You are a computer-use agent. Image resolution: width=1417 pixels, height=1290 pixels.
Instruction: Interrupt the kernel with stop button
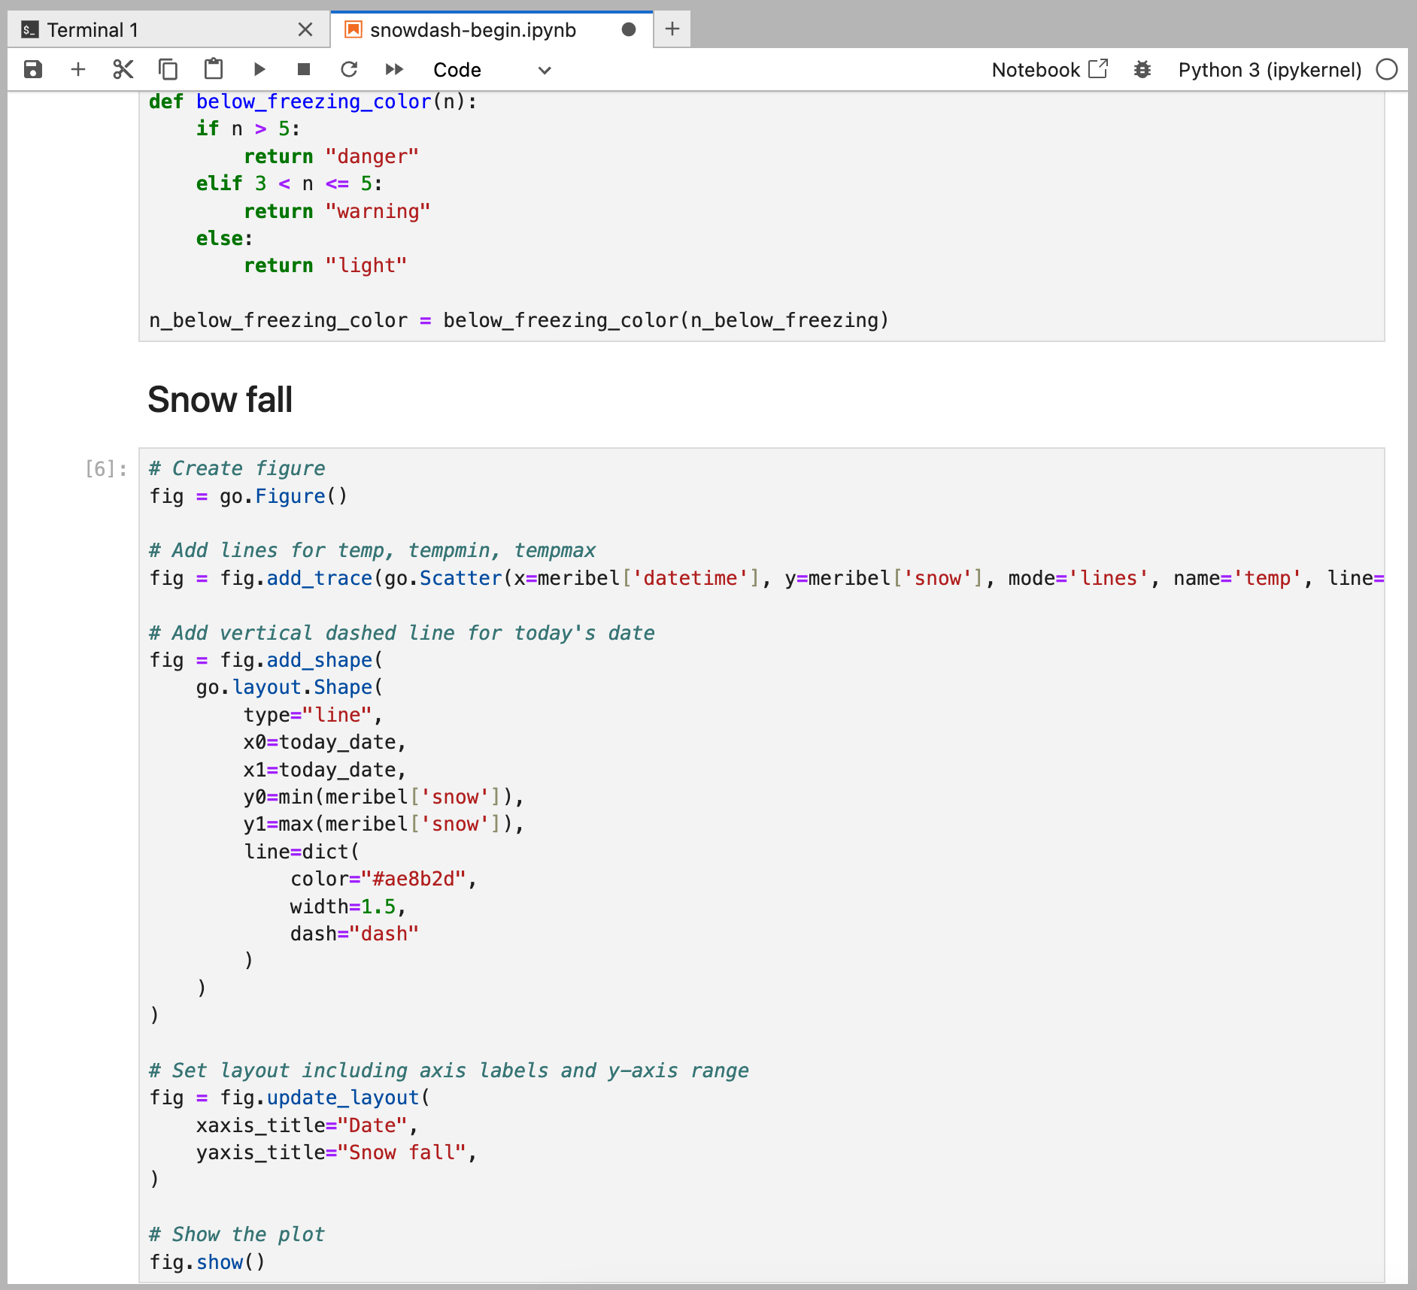[304, 70]
